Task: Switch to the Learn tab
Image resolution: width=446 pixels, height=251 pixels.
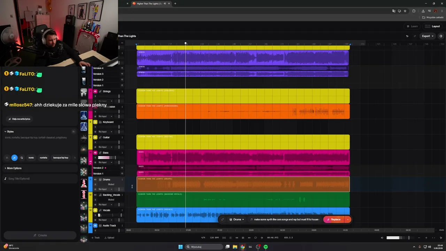Action: 412,26
